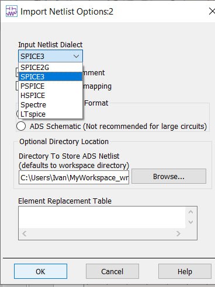Screen dimensions: 215x287
Task: Close the Import Netlist Options dialog
Action: (x=211, y=12)
